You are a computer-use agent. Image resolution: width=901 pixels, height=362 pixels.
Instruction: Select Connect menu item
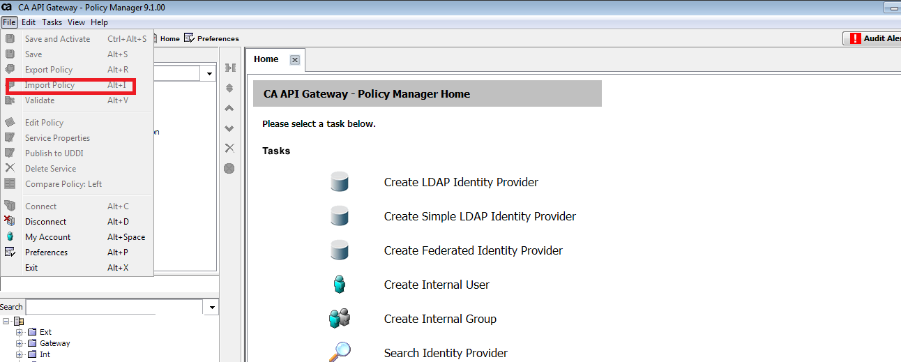[77, 206]
